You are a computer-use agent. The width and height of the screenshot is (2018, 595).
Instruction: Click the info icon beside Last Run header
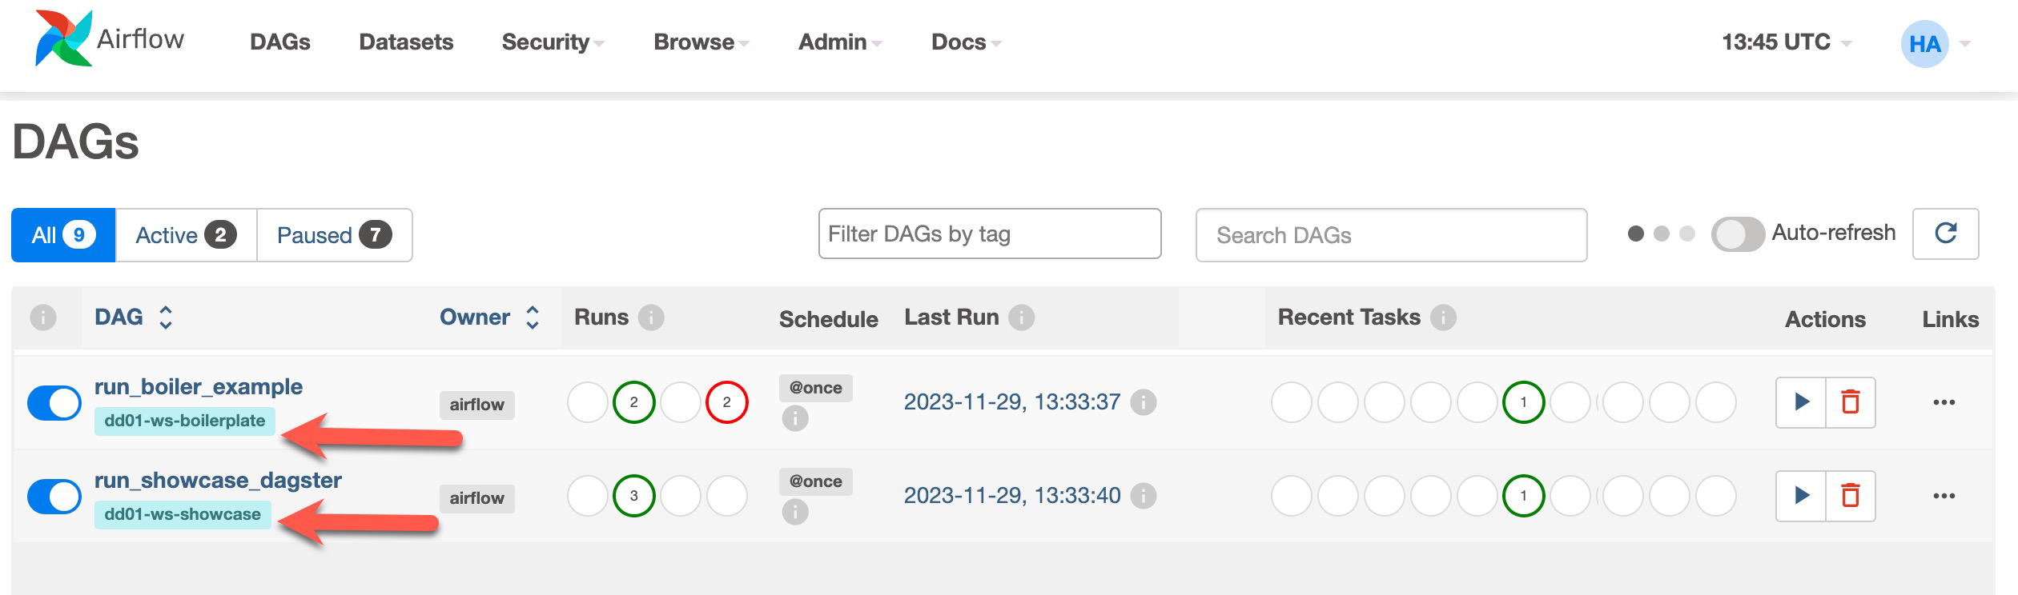pos(1023,317)
